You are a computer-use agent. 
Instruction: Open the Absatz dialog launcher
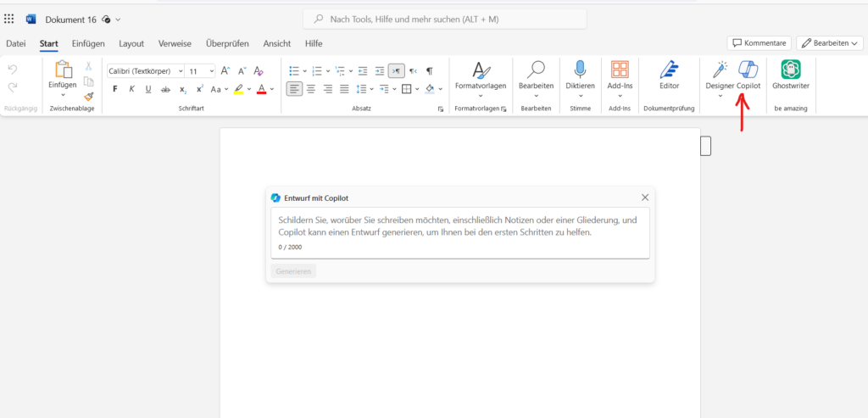[x=441, y=109]
